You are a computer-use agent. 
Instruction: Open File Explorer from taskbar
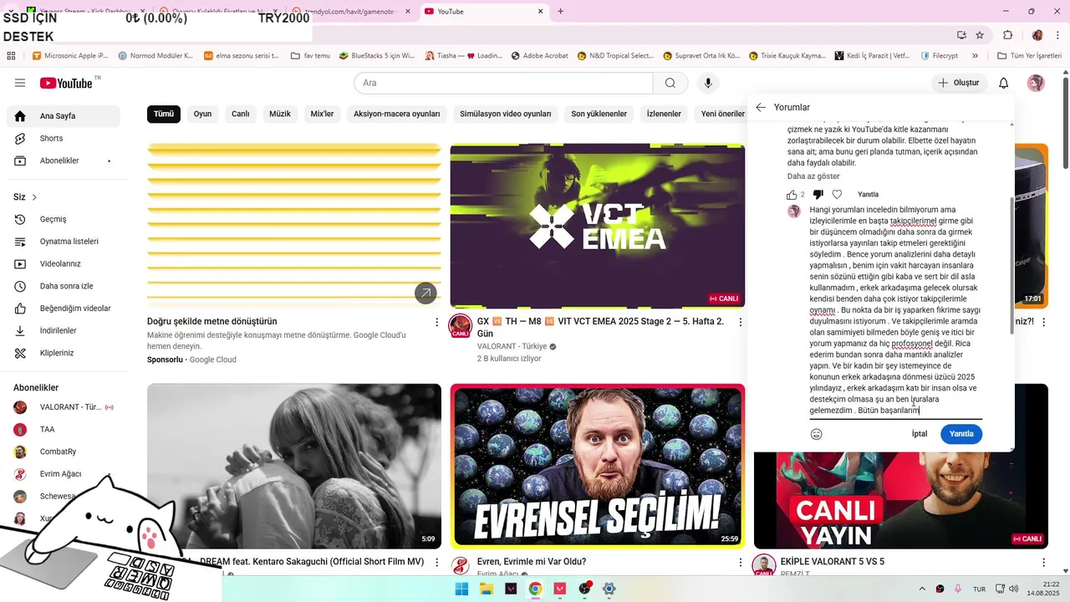coord(486,589)
